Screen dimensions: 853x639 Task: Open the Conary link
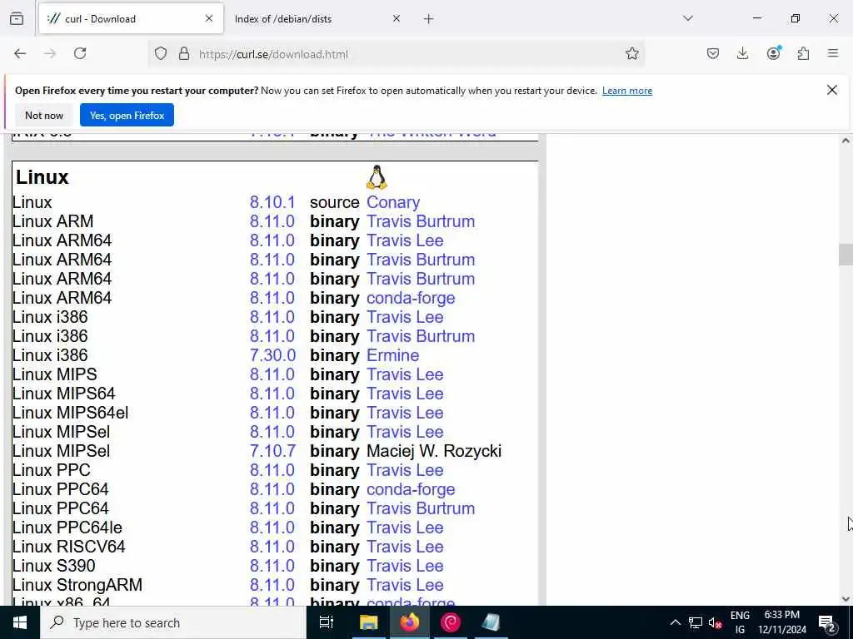click(x=393, y=202)
